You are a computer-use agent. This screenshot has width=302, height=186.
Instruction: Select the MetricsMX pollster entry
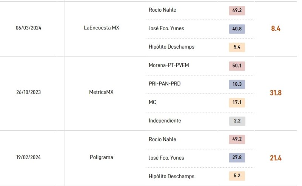(x=101, y=92)
